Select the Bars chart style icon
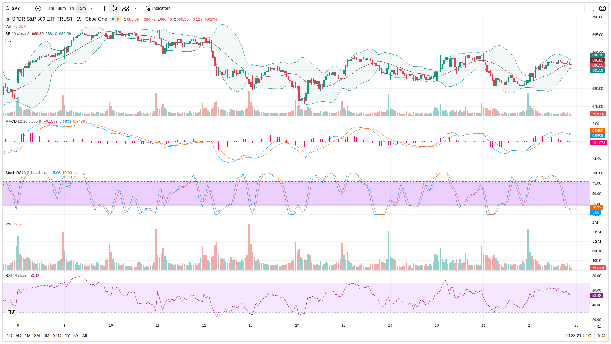 103,8
